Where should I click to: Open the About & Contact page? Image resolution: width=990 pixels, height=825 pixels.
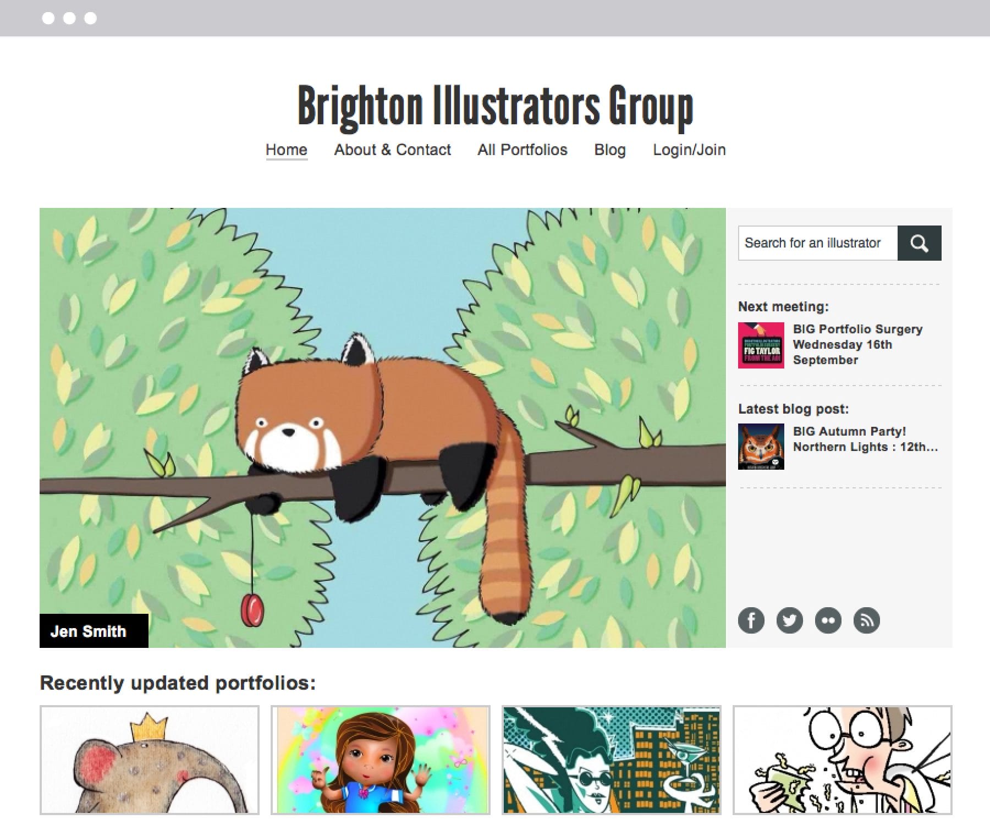[x=392, y=150]
